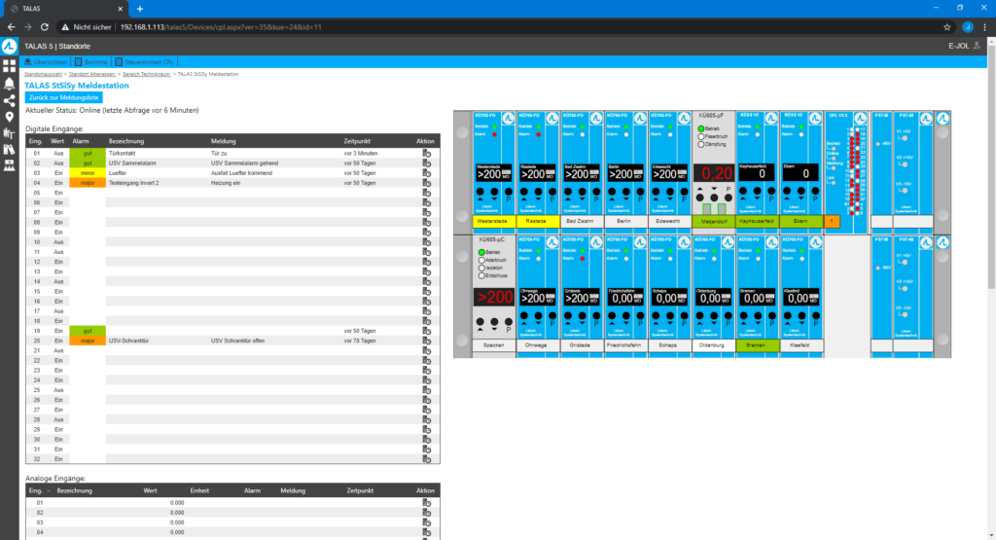This screenshot has width=996, height=540.
Task: Click the browser address bar
Action: pyautogui.click(x=508, y=27)
